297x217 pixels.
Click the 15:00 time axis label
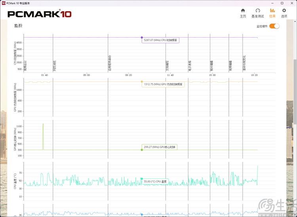click(x=212, y=75)
